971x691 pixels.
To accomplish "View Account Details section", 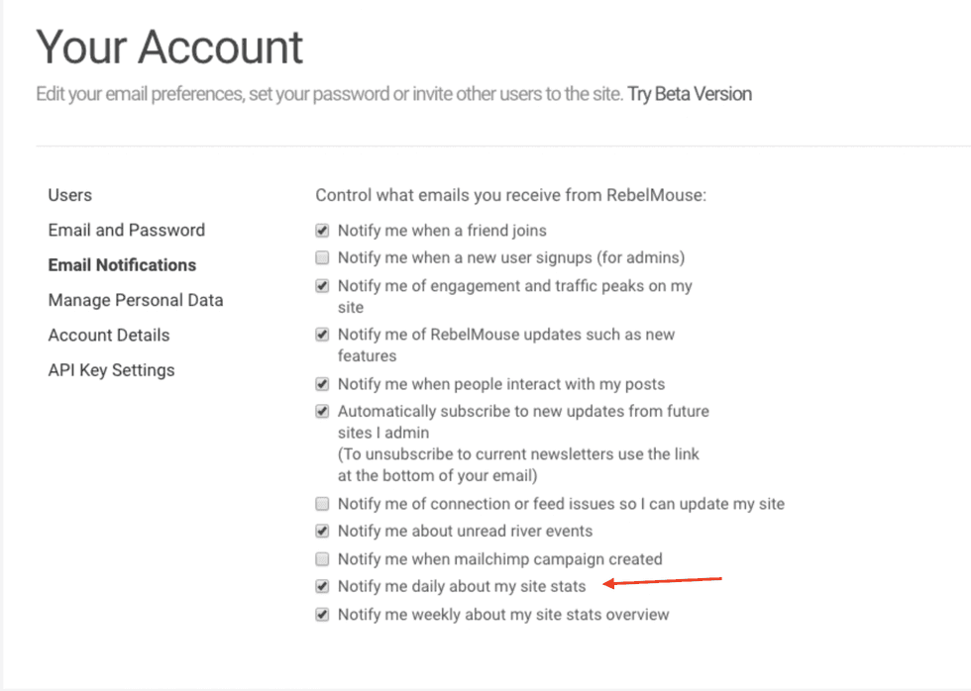I will [109, 335].
